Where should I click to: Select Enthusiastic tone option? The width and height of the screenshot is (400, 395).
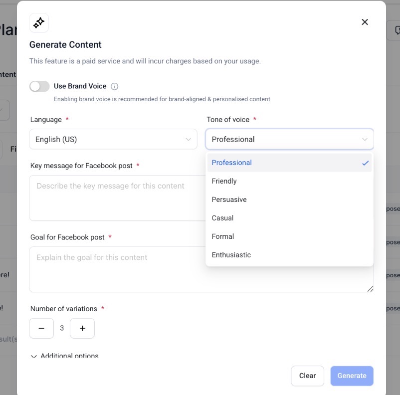pyautogui.click(x=289, y=255)
